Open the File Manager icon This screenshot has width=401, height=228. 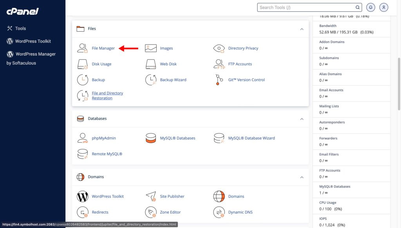pos(82,48)
